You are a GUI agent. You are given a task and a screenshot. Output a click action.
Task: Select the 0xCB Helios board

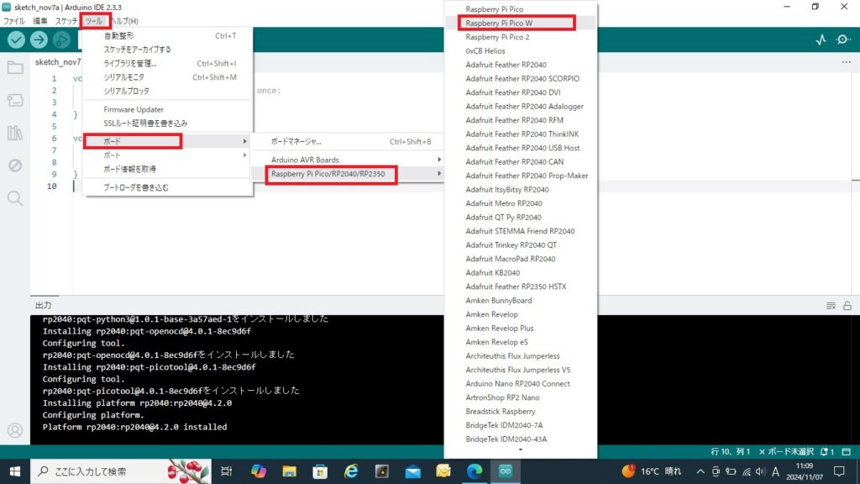point(520,51)
